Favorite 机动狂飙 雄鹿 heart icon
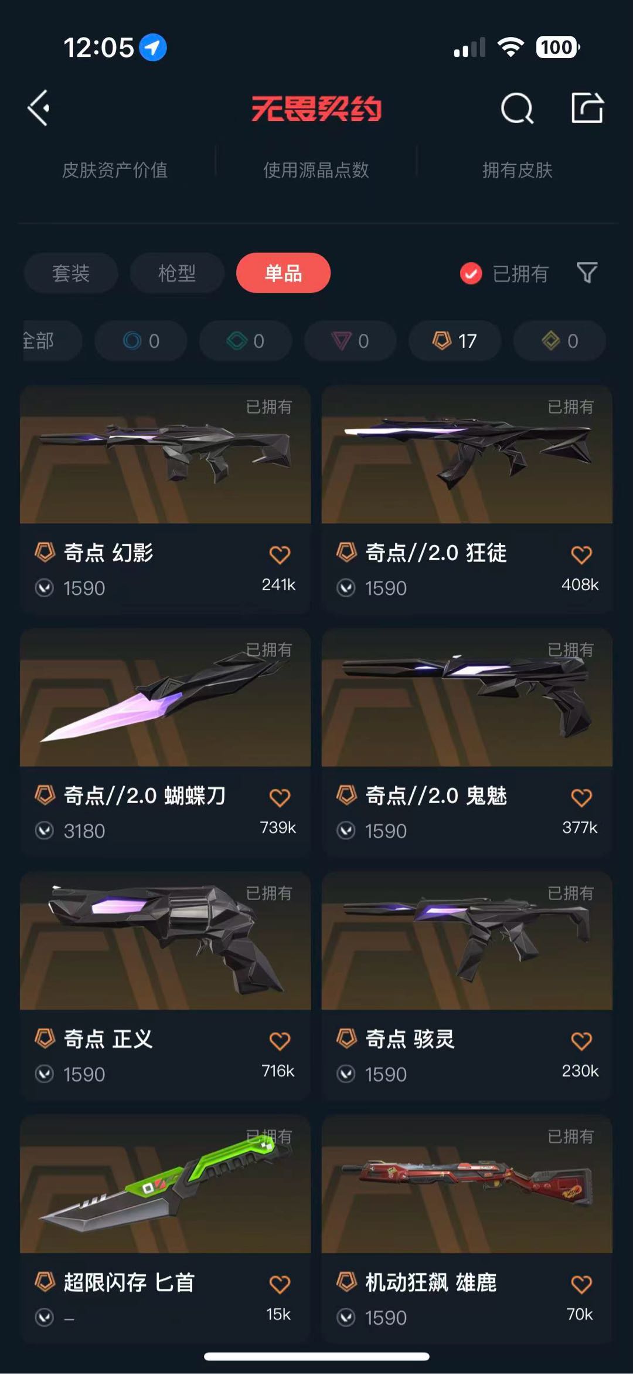633x1374 pixels. tap(581, 1284)
